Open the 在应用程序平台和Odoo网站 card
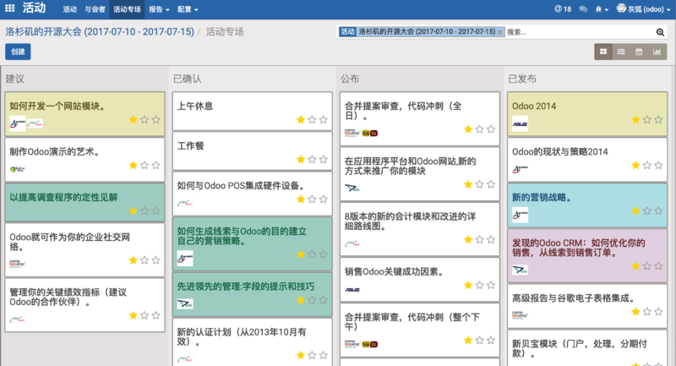The image size is (676, 366). click(419, 174)
